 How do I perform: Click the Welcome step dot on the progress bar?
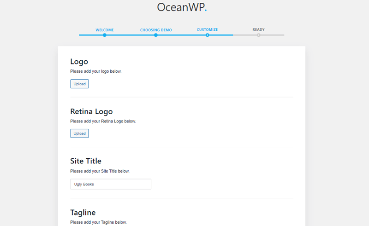105,35
